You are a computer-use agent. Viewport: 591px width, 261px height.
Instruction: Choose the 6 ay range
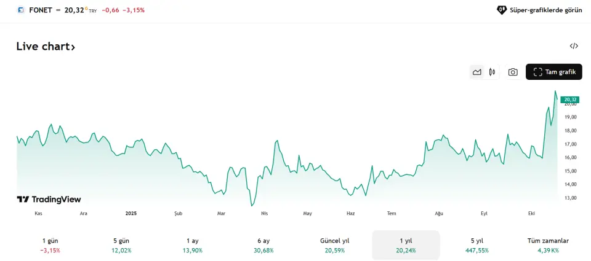(x=263, y=245)
